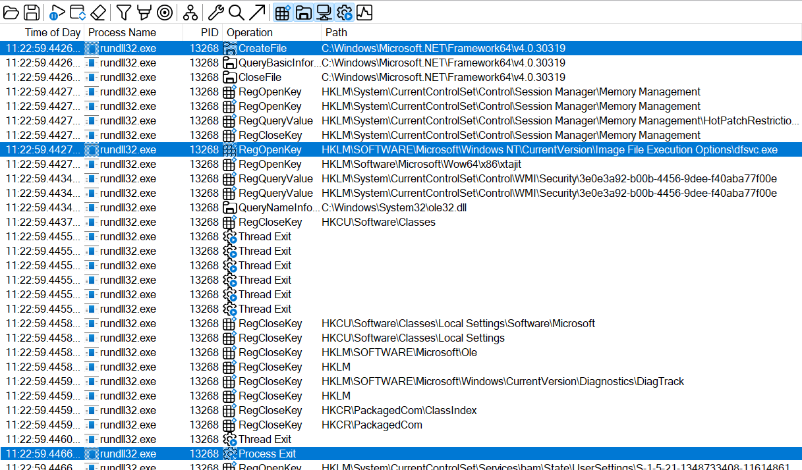Click the Highlight marker icon
This screenshot has width=802, height=470.
pyautogui.click(x=144, y=12)
